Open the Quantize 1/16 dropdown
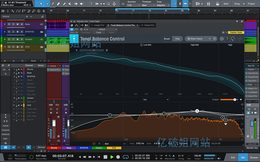Screen dimensions: 260x162 click(x=133, y=5)
